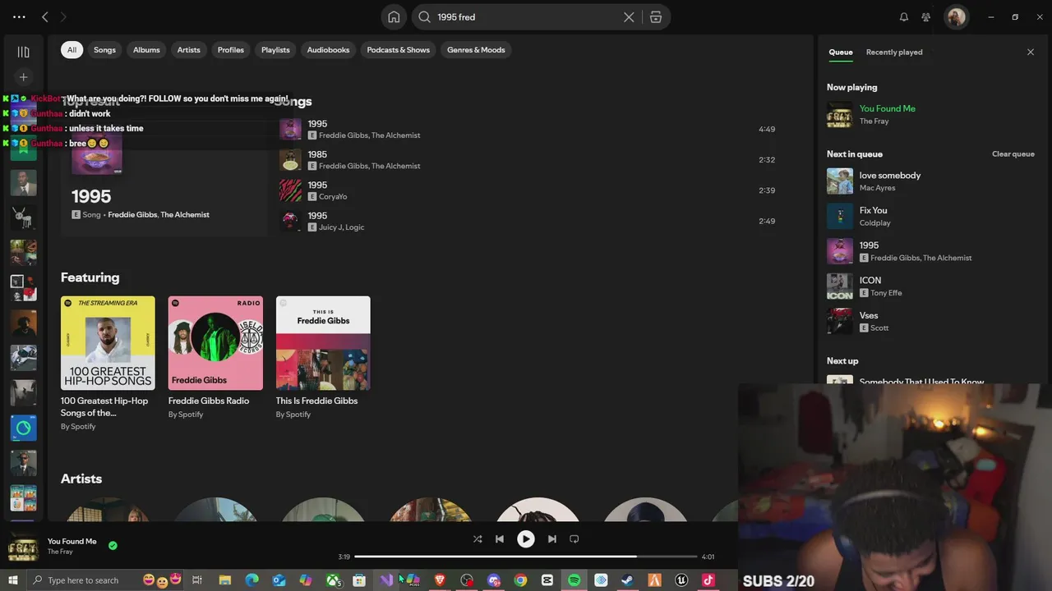Open Microsoft Store from taskbar
Viewport: 1052px width, 591px height.
point(359,580)
